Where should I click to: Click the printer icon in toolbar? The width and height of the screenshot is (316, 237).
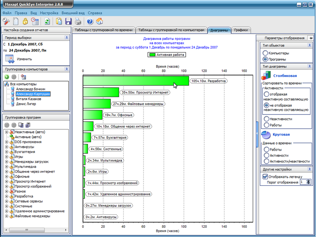tap(78, 21)
